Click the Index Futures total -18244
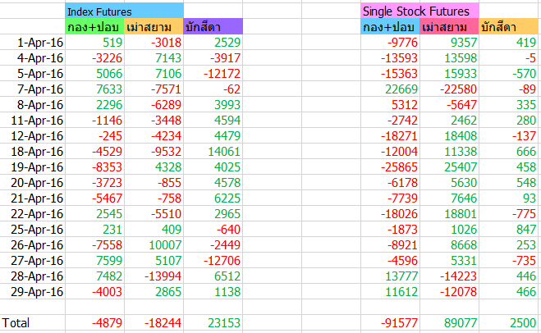Screen dimensions: 541x333 click(x=154, y=322)
